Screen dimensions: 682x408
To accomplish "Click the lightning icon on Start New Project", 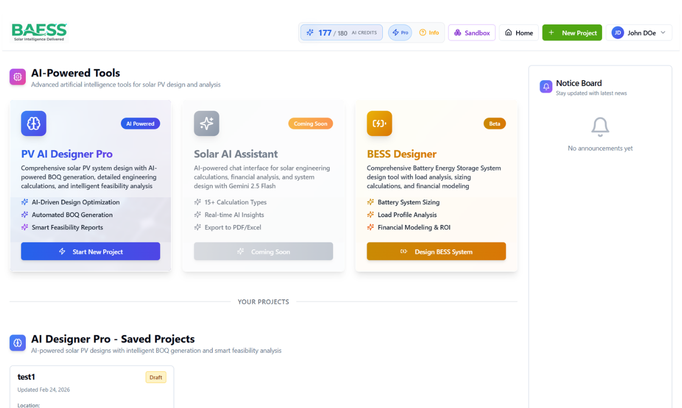I will coord(62,251).
